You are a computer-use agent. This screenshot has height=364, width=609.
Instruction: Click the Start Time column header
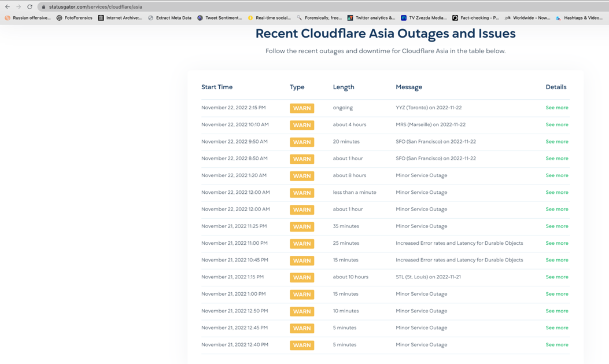click(217, 87)
